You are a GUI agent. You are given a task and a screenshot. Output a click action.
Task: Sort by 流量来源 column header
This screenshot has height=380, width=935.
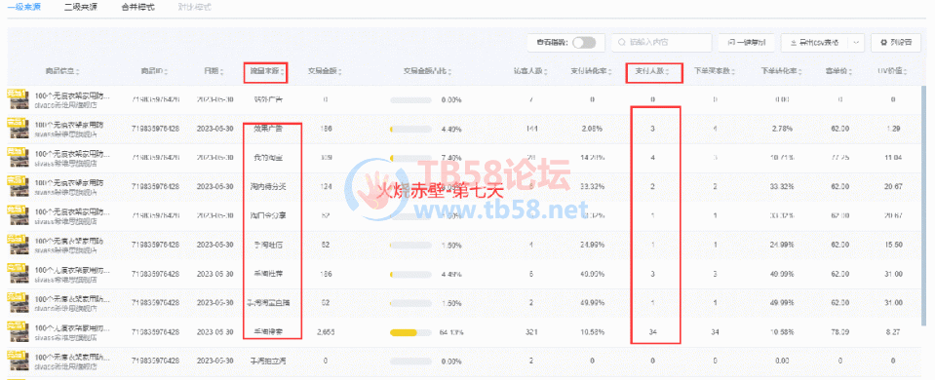(265, 72)
